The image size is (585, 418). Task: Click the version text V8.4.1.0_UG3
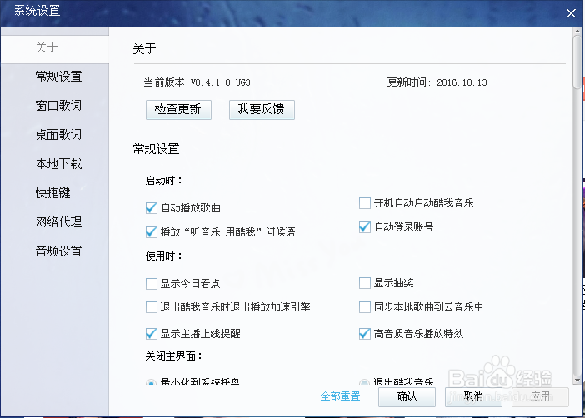point(221,82)
